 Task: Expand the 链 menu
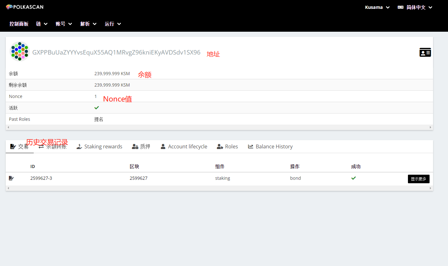point(42,24)
